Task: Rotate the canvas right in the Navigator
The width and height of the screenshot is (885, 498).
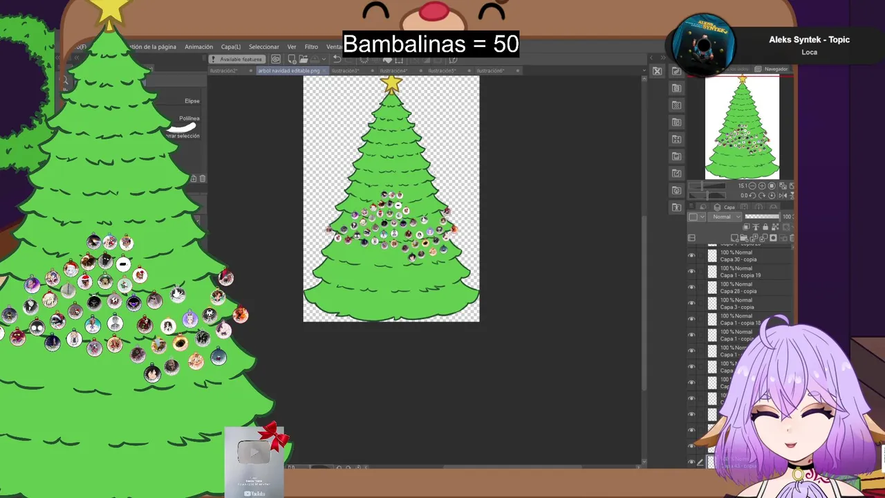Action: (762, 196)
